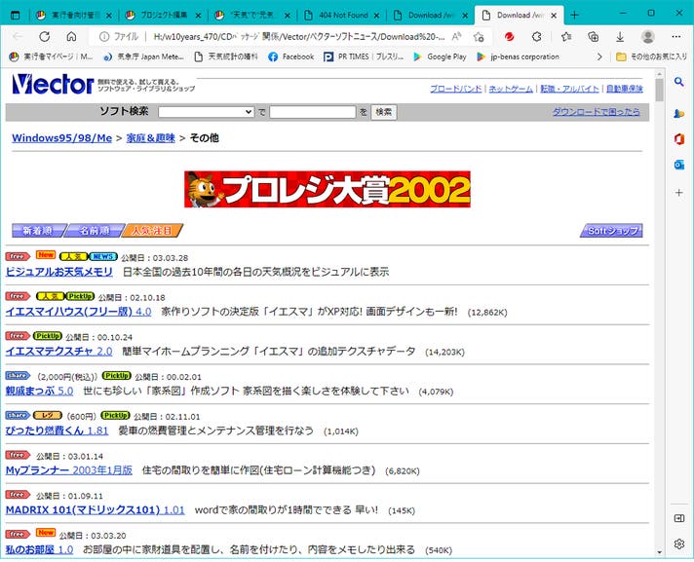Reload the page with the refresh icon
Screen dimensions: 694x562
[x=44, y=36]
